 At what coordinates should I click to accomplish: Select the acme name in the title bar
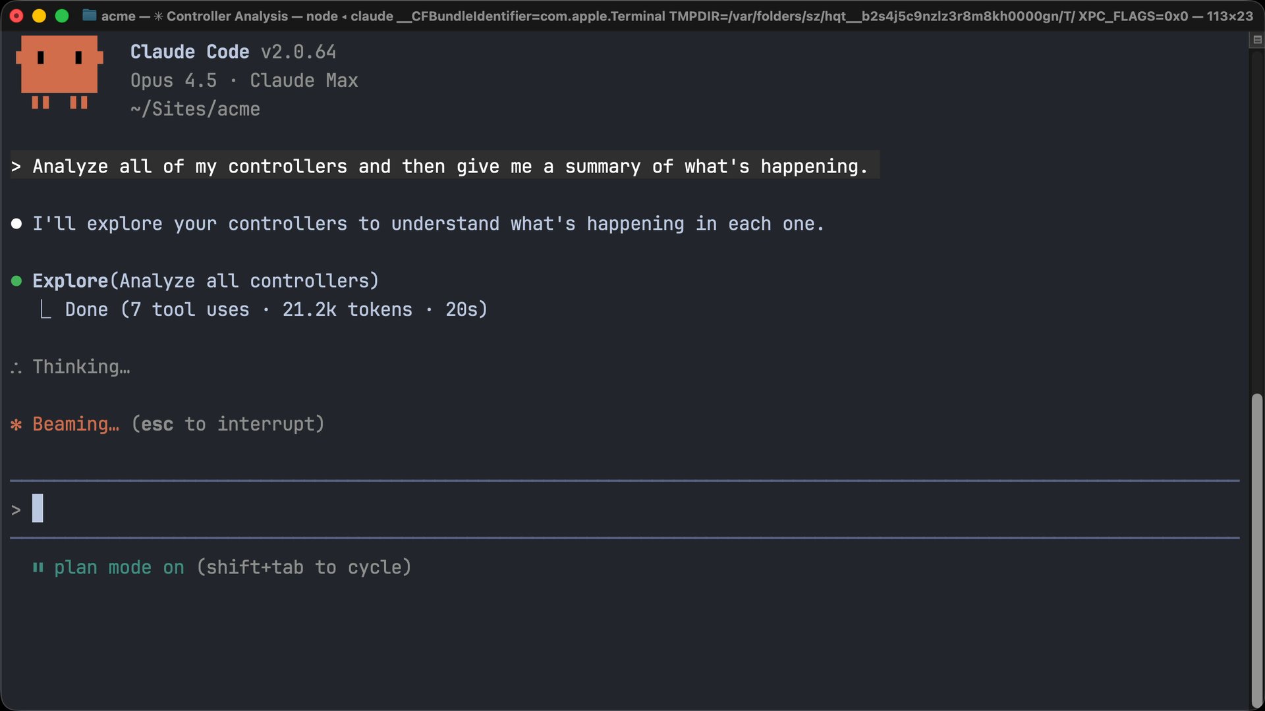coord(119,16)
